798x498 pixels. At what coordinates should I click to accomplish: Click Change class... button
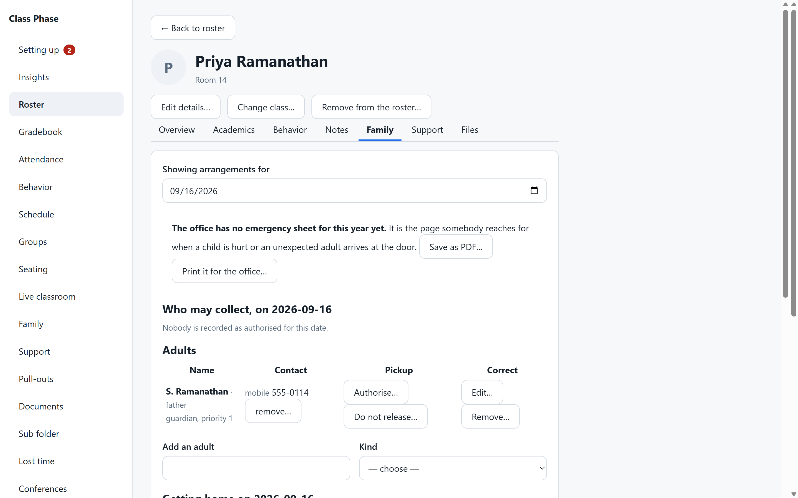pyautogui.click(x=266, y=107)
